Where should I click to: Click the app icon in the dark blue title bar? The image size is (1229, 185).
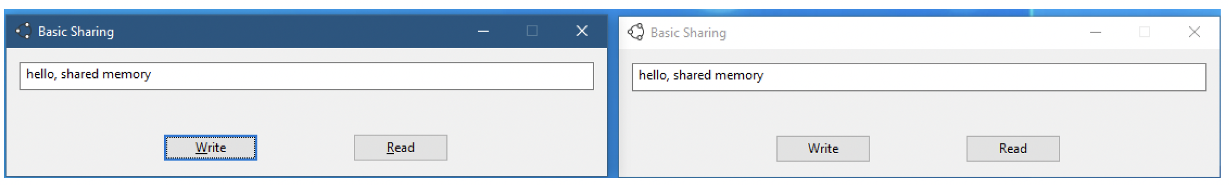(24, 31)
